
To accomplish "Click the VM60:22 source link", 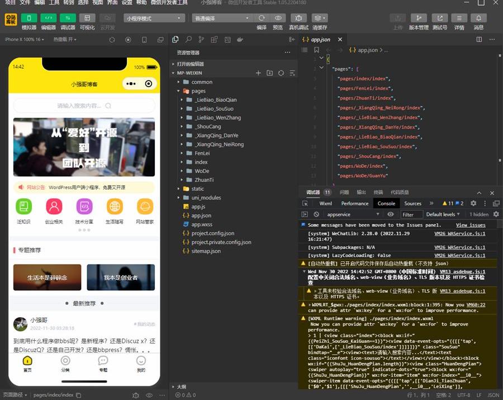I will 476,305.
